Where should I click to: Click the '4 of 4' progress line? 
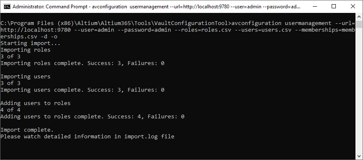pos(10,110)
